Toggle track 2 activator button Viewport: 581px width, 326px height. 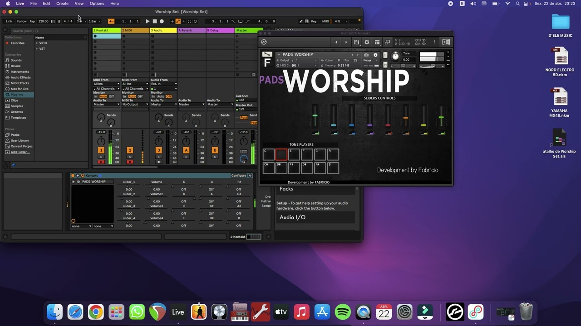[x=130, y=150]
